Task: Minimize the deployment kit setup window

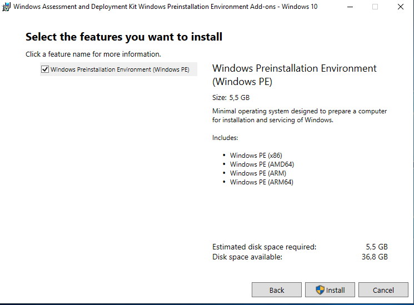Action: pos(350,7)
